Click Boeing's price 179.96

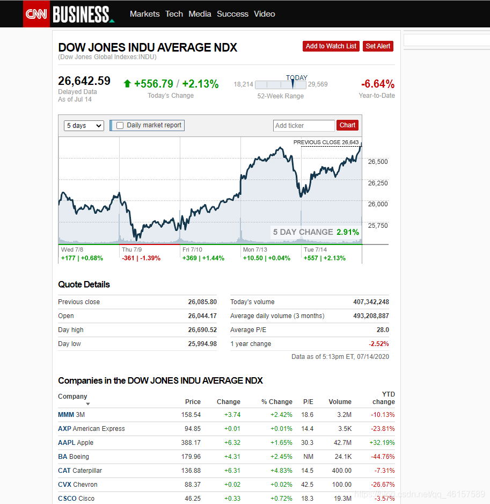[x=191, y=456]
